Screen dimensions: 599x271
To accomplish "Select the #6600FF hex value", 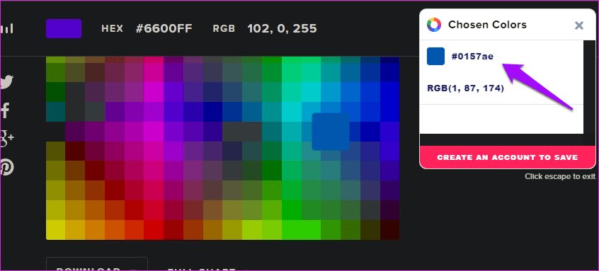I will point(164,28).
